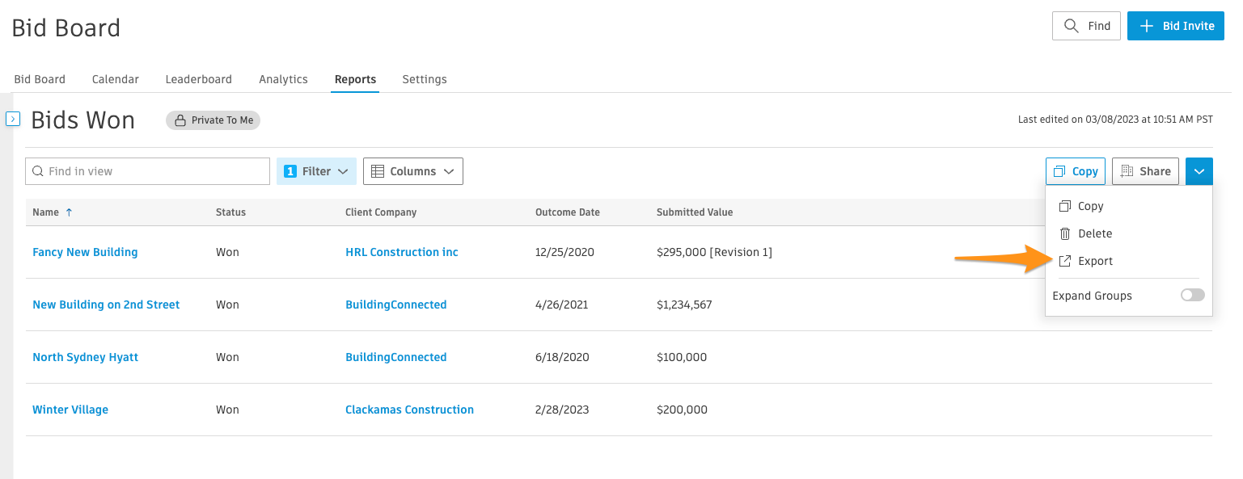Click the $100,000 submitted value
Screen dimensions: 1243x479
click(682, 357)
